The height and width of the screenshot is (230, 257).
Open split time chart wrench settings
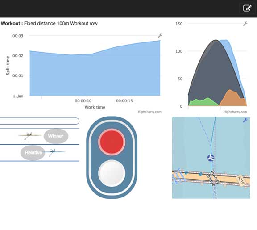pyautogui.click(x=160, y=36)
